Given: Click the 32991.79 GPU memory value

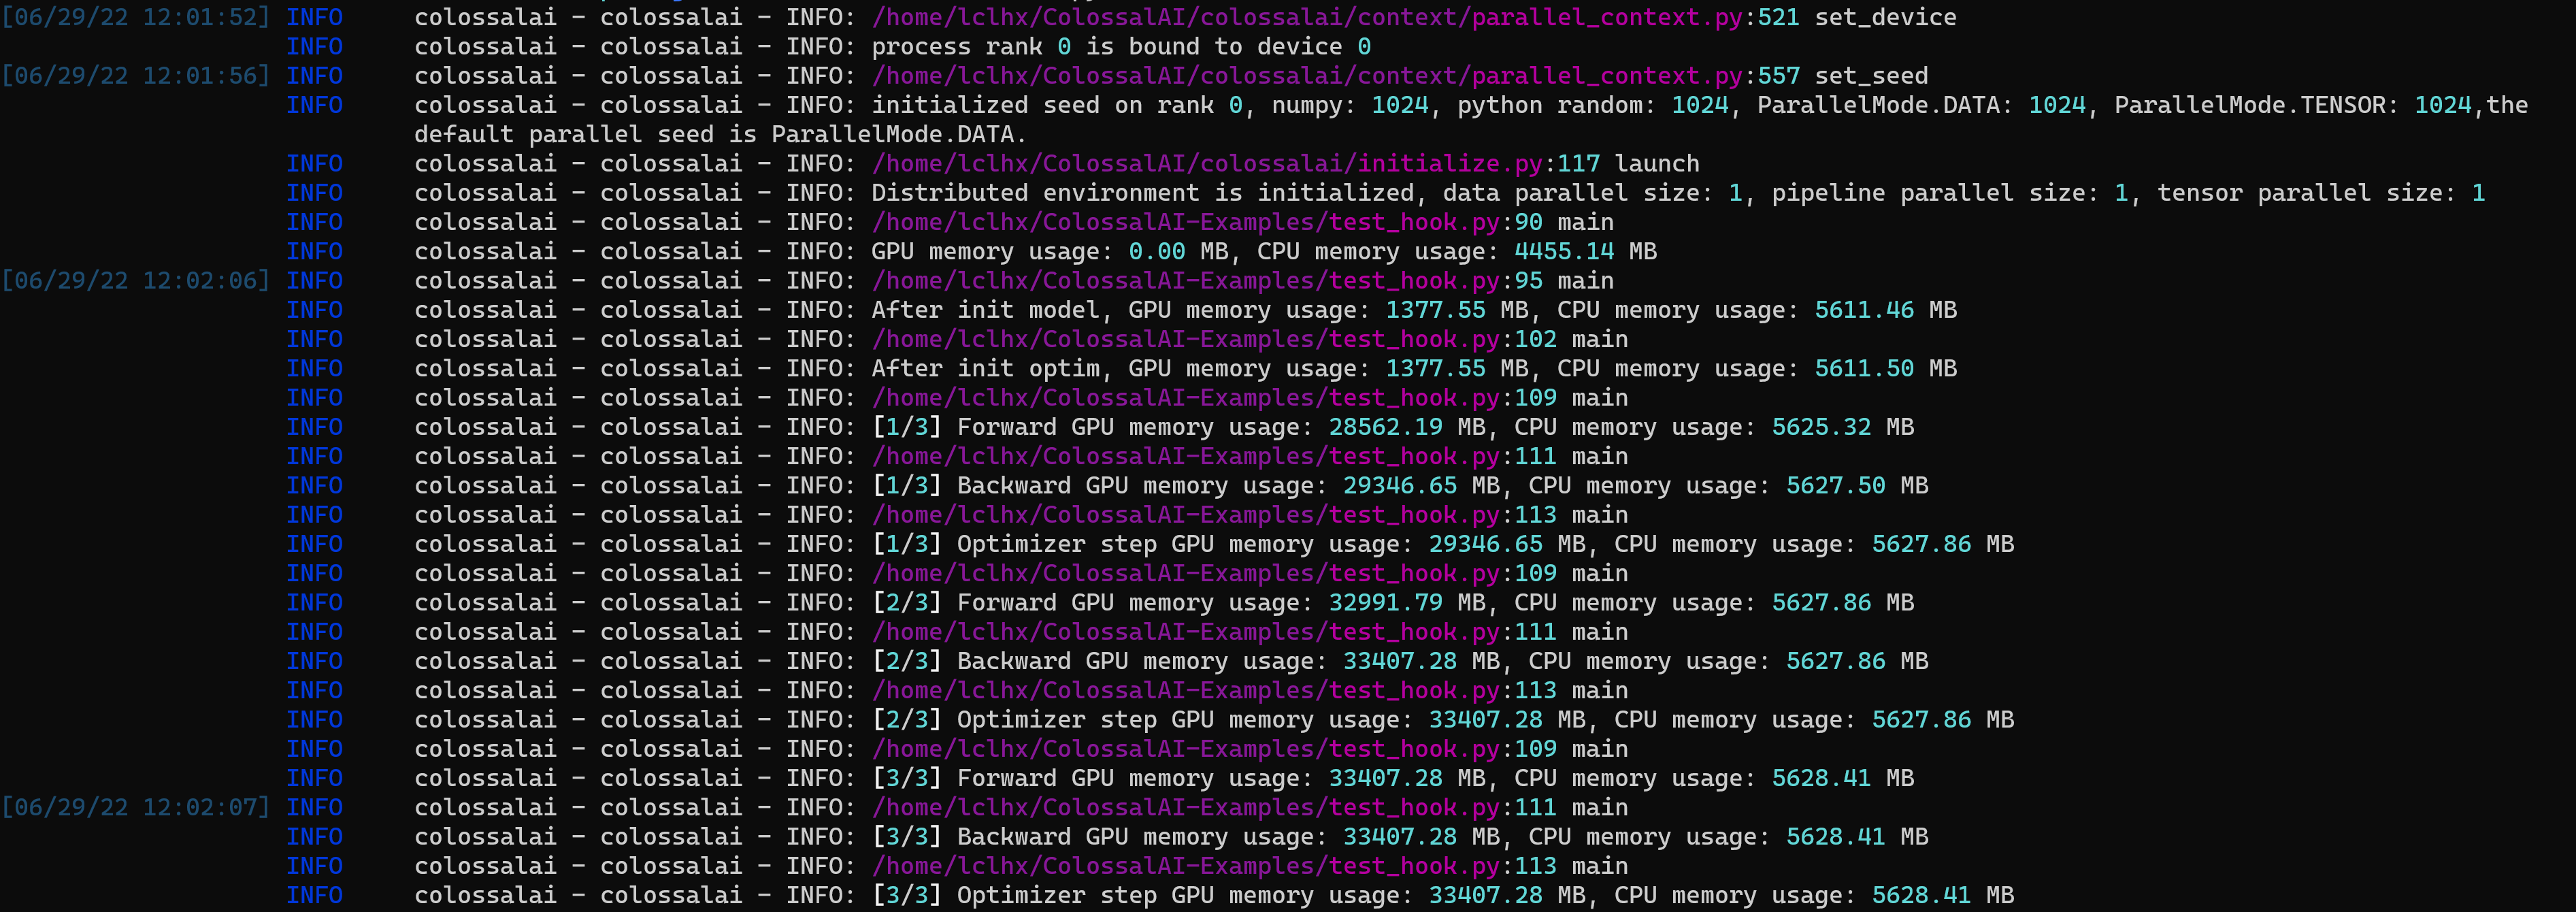Looking at the screenshot, I should pyautogui.click(x=1385, y=603).
